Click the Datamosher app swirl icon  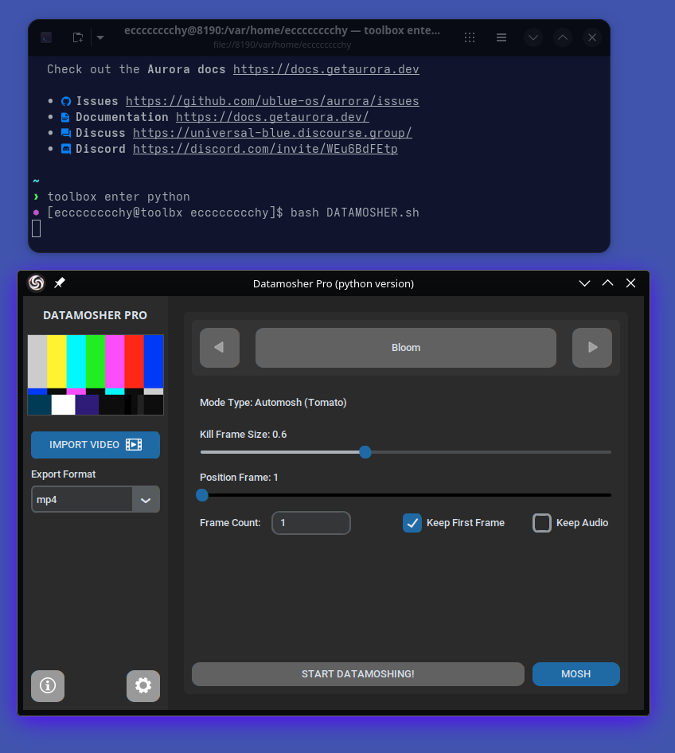[x=37, y=283]
